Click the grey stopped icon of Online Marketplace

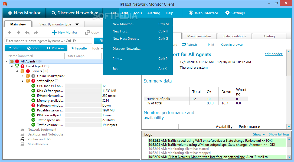33,76
